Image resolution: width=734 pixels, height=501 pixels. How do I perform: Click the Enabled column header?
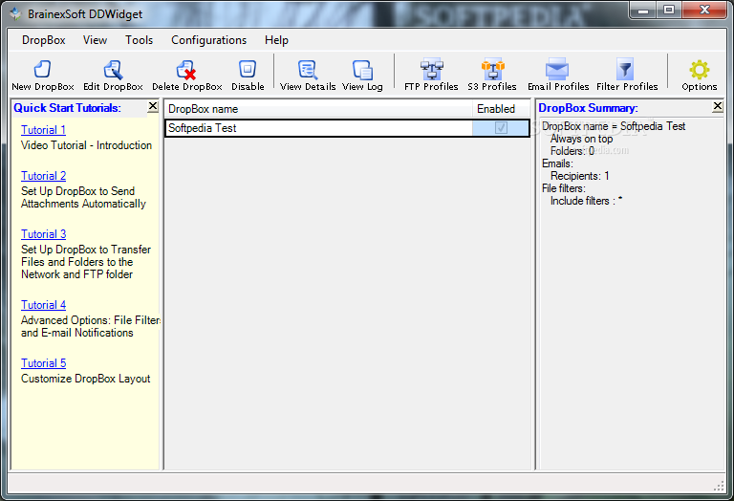click(x=501, y=109)
